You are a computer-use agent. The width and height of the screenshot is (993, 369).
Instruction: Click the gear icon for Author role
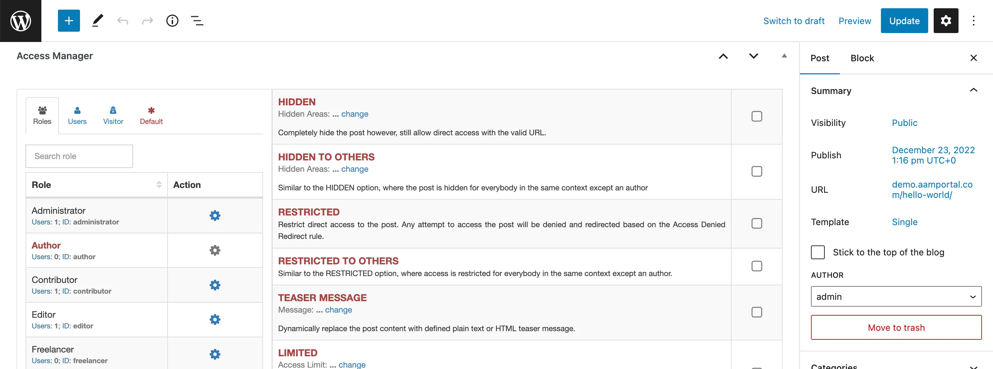[x=215, y=251]
